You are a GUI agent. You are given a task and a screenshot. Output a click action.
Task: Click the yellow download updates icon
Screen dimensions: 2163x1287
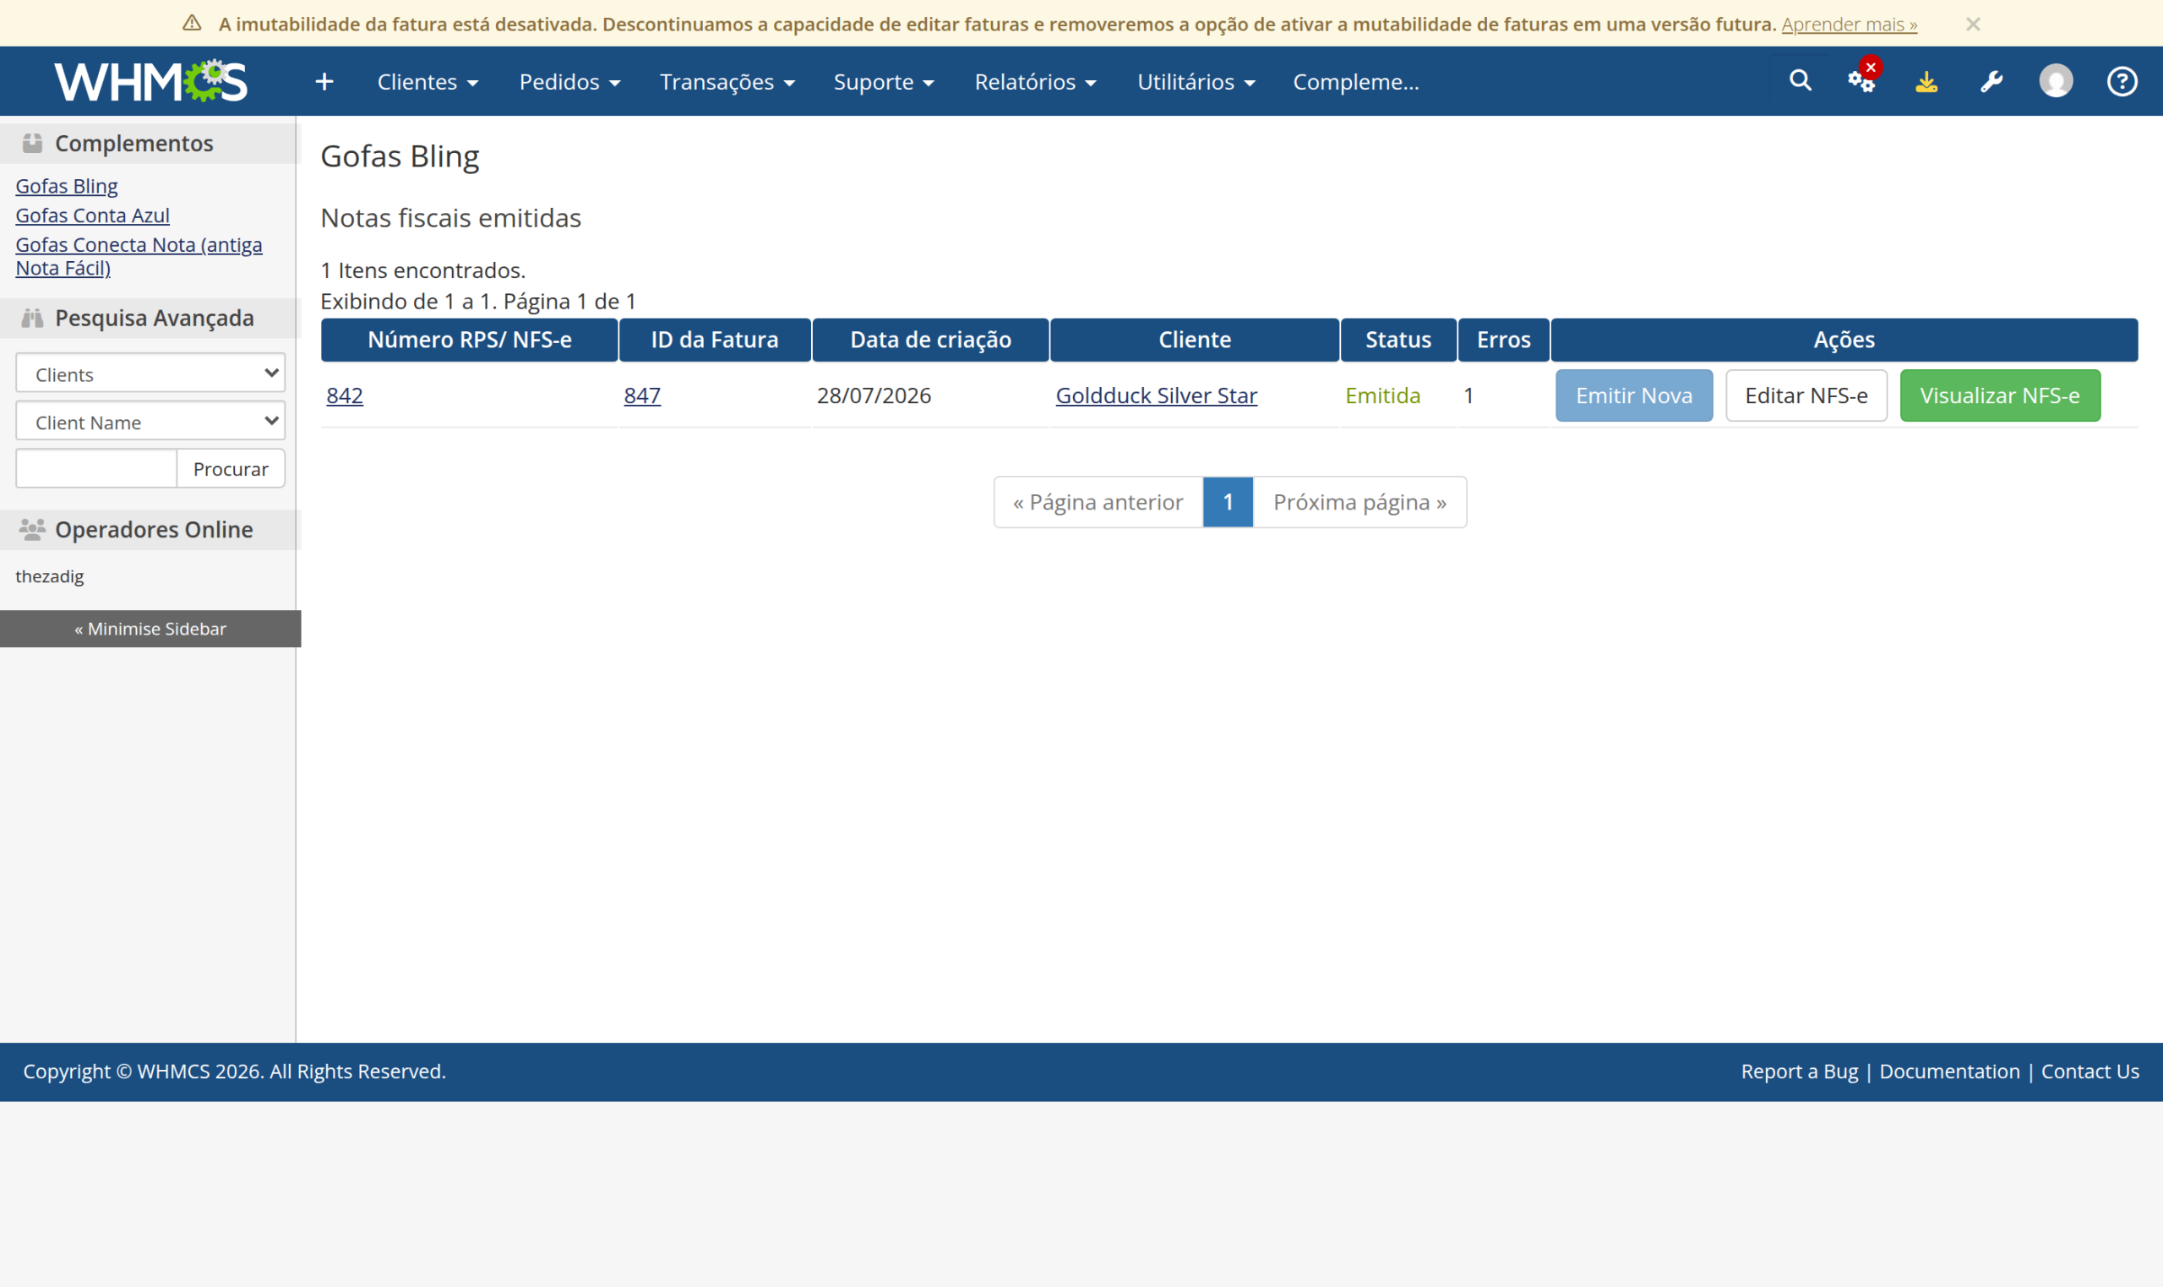pos(1926,81)
